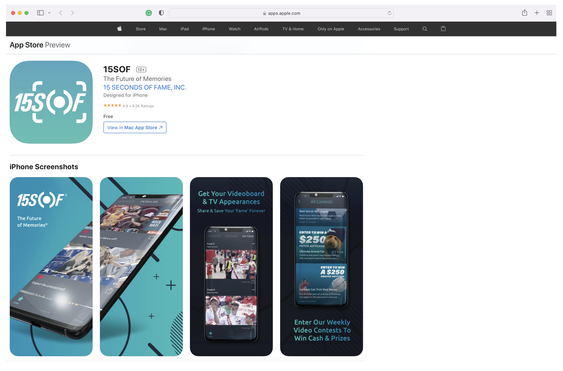The width and height of the screenshot is (563, 371).
Task: Click the Grammarly extension icon
Action: click(x=149, y=13)
